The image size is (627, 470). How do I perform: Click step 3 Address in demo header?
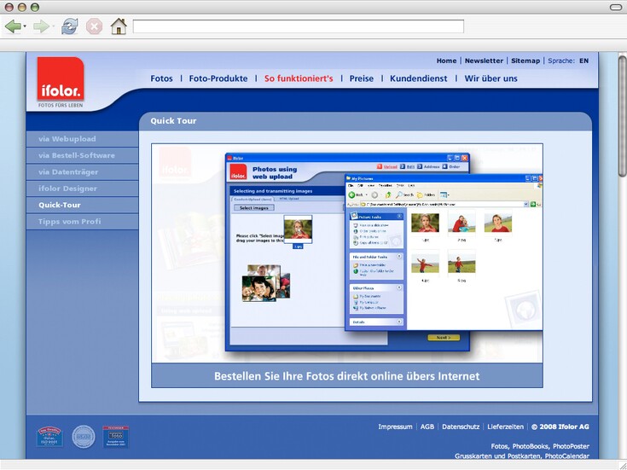[428, 167]
